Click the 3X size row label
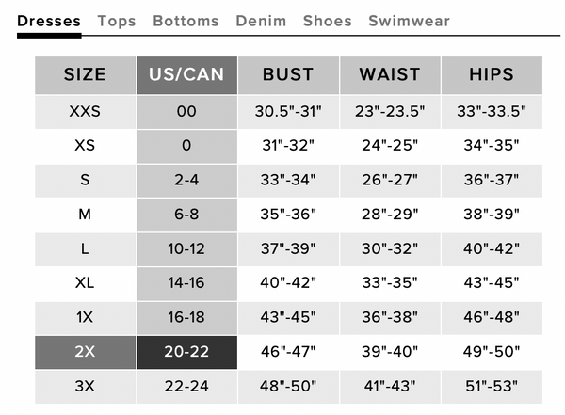Viewport: 565px width, 415px height. (85, 387)
